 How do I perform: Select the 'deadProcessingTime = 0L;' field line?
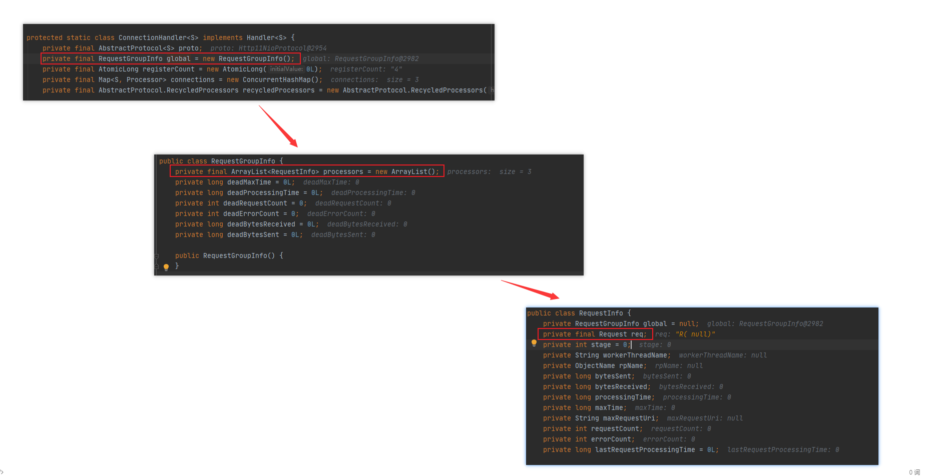click(x=249, y=192)
